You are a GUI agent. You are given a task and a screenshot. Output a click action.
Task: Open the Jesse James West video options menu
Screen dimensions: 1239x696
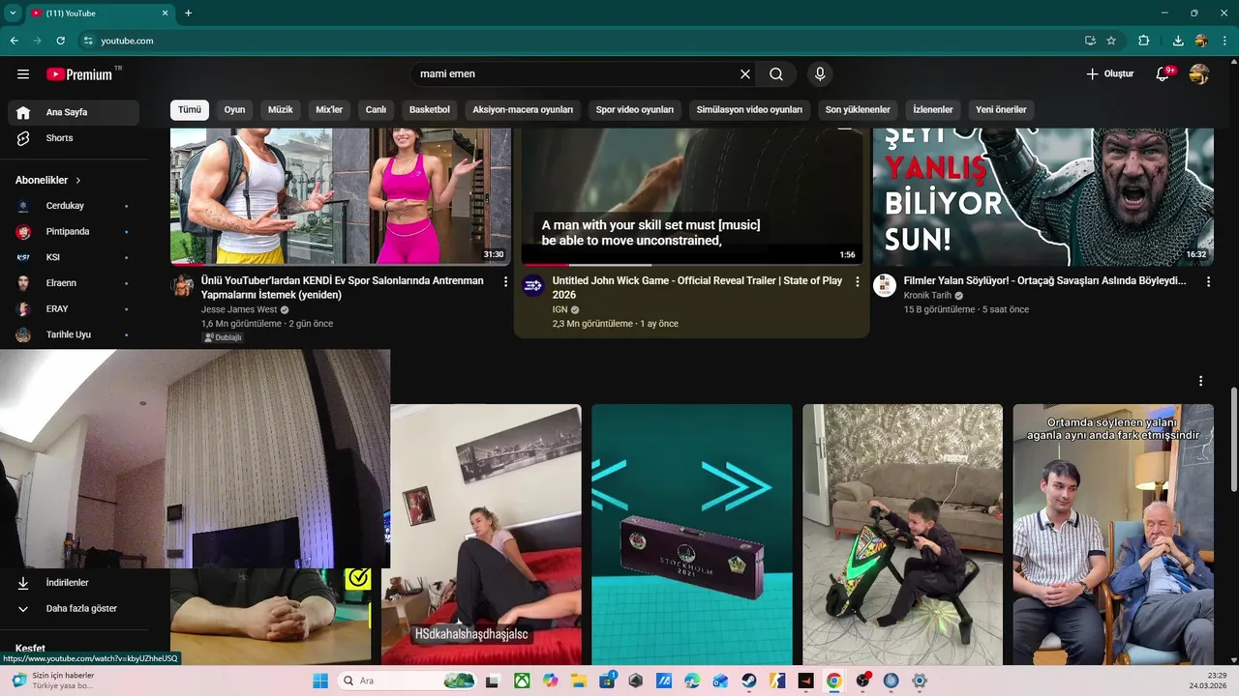505,281
